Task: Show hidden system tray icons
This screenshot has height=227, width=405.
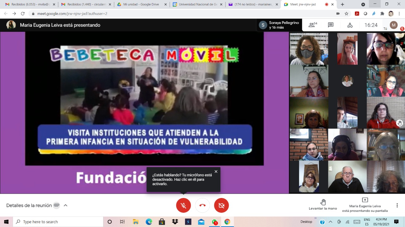Action: 330,222
